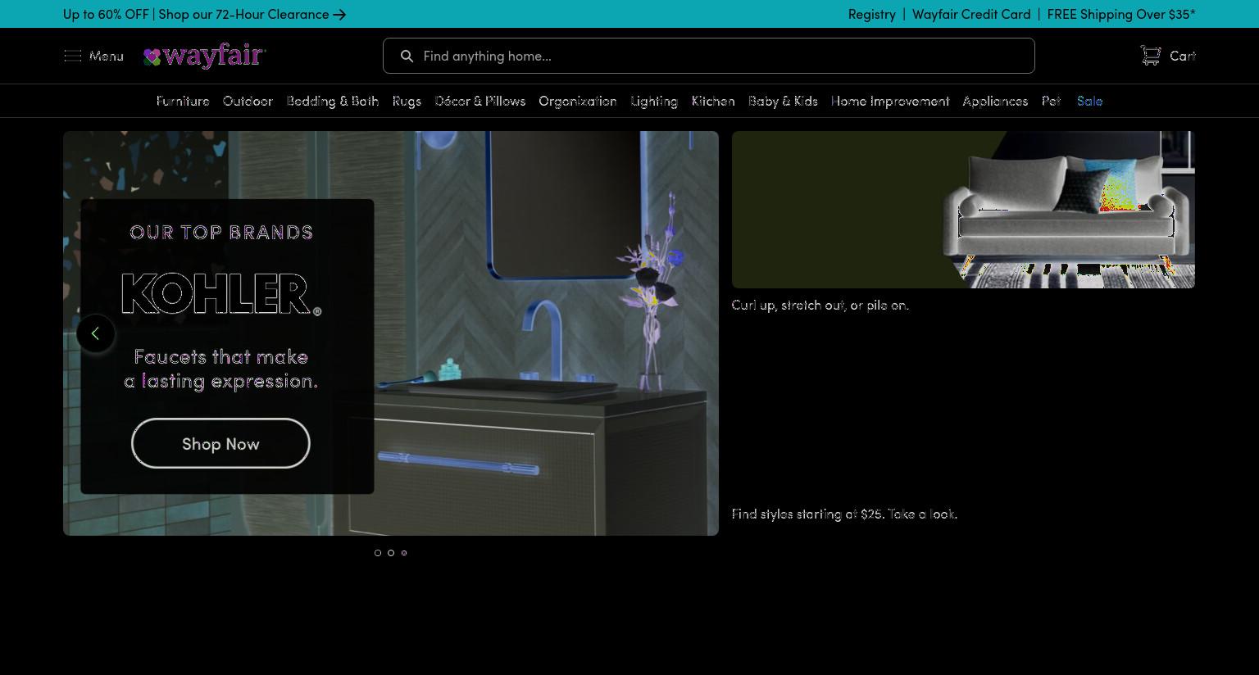
Task: Click the Wayfair logo
Action: click(x=205, y=56)
